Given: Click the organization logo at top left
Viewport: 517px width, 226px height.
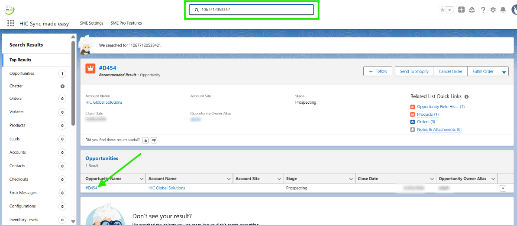Looking at the screenshot, I should pyautogui.click(x=9, y=10).
